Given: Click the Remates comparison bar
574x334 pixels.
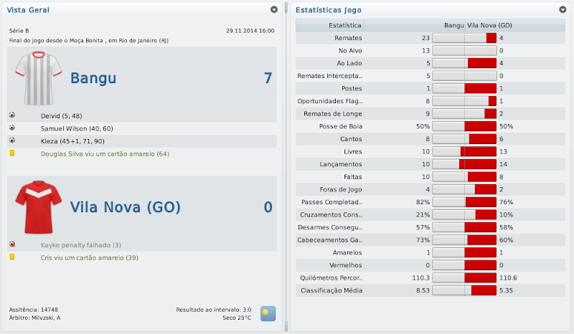Looking at the screenshot, I should coord(464,38).
